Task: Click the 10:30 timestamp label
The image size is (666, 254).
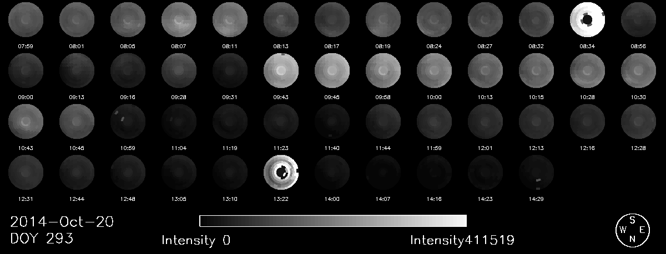Action: (x=639, y=97)
